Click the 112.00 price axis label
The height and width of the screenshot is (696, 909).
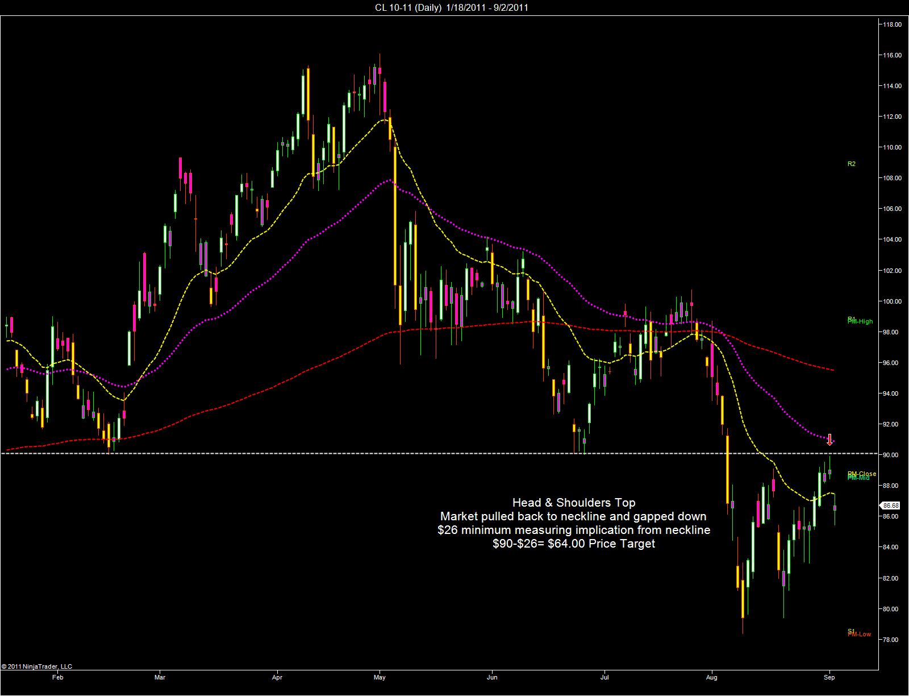pos(891,117)
